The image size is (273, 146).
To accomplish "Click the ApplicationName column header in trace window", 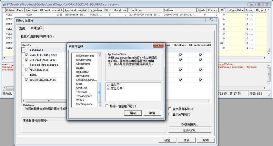I will tap(76, 10).
